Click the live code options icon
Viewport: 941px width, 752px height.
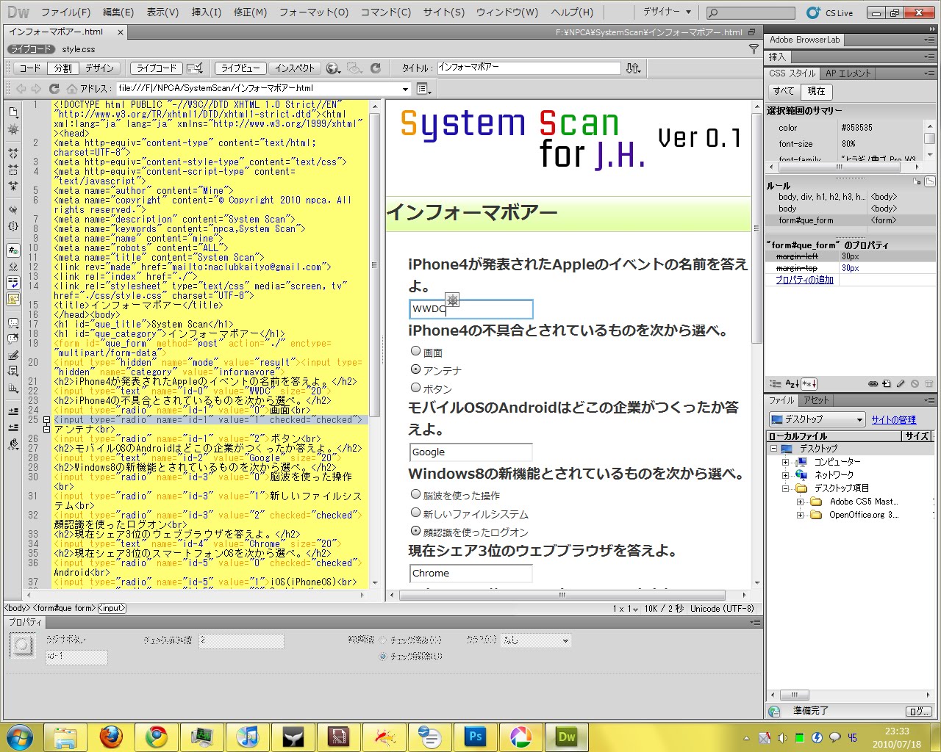(x=195, y=68)
